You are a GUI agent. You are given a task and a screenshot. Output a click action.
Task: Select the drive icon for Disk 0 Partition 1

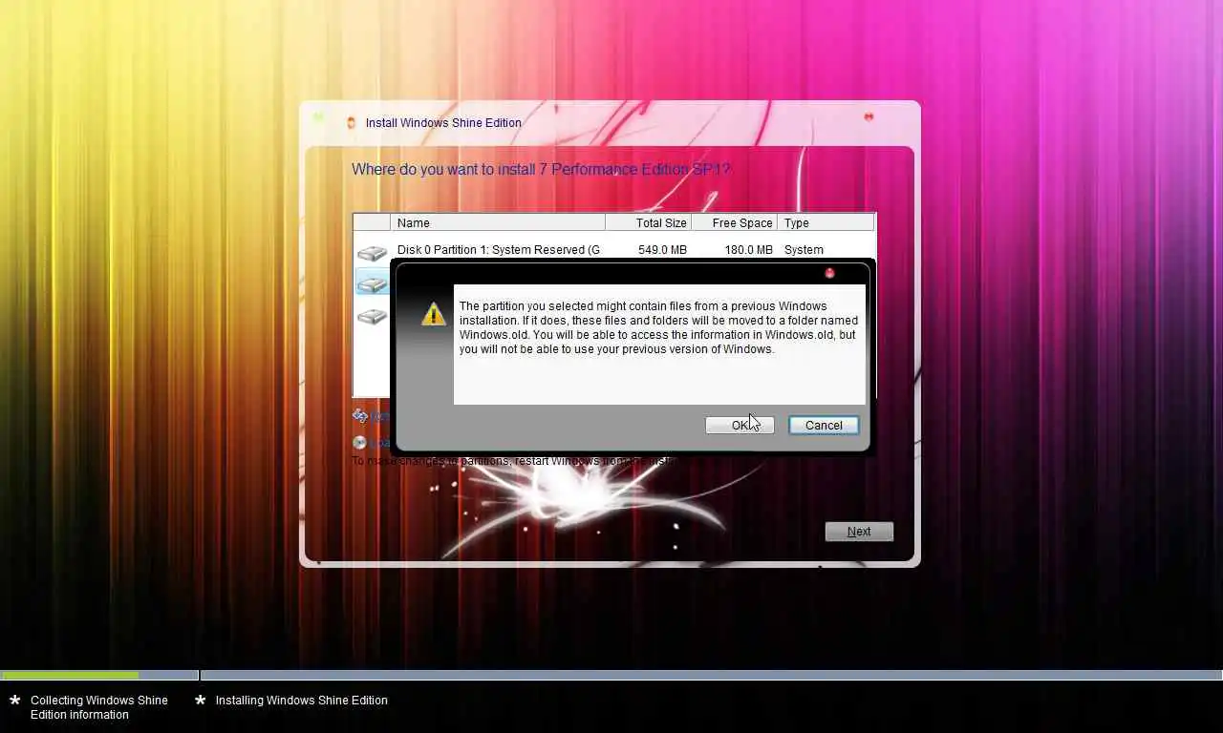click(x=372, y=252)
